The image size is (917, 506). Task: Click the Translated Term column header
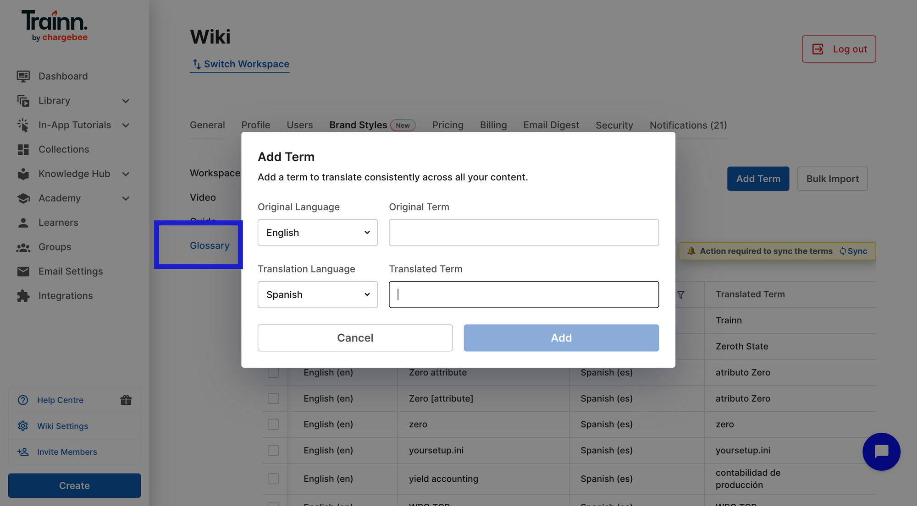[x=750, y=294]
